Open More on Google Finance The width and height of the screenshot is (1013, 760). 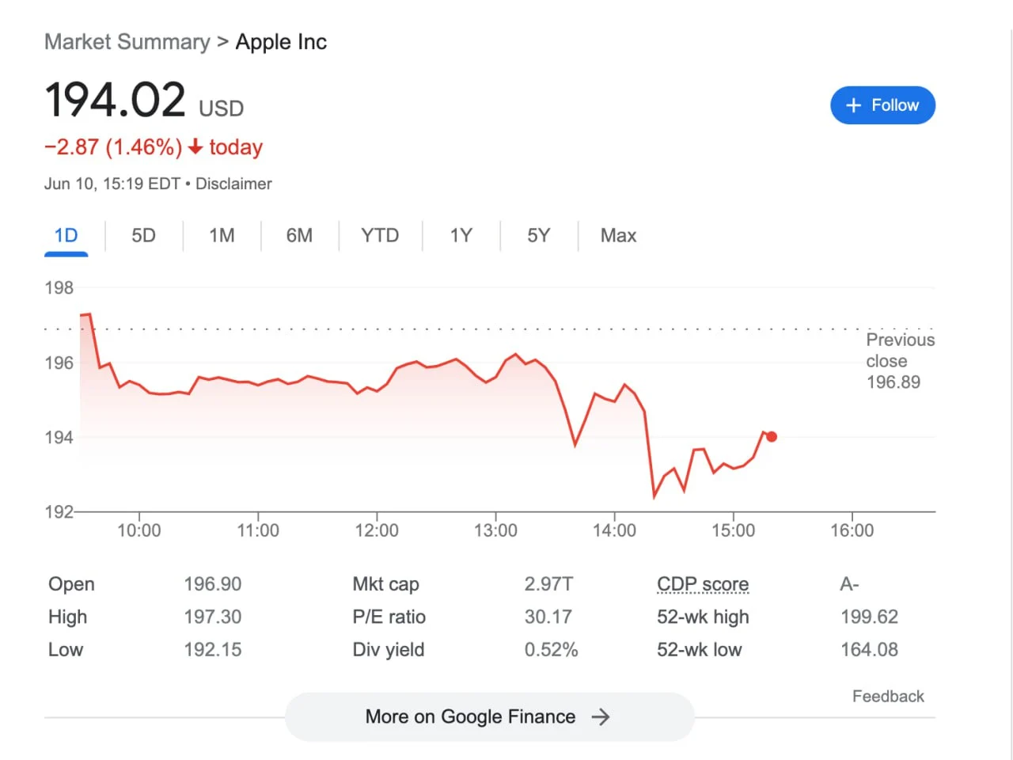pyautogui.click(x=489, y=717)
